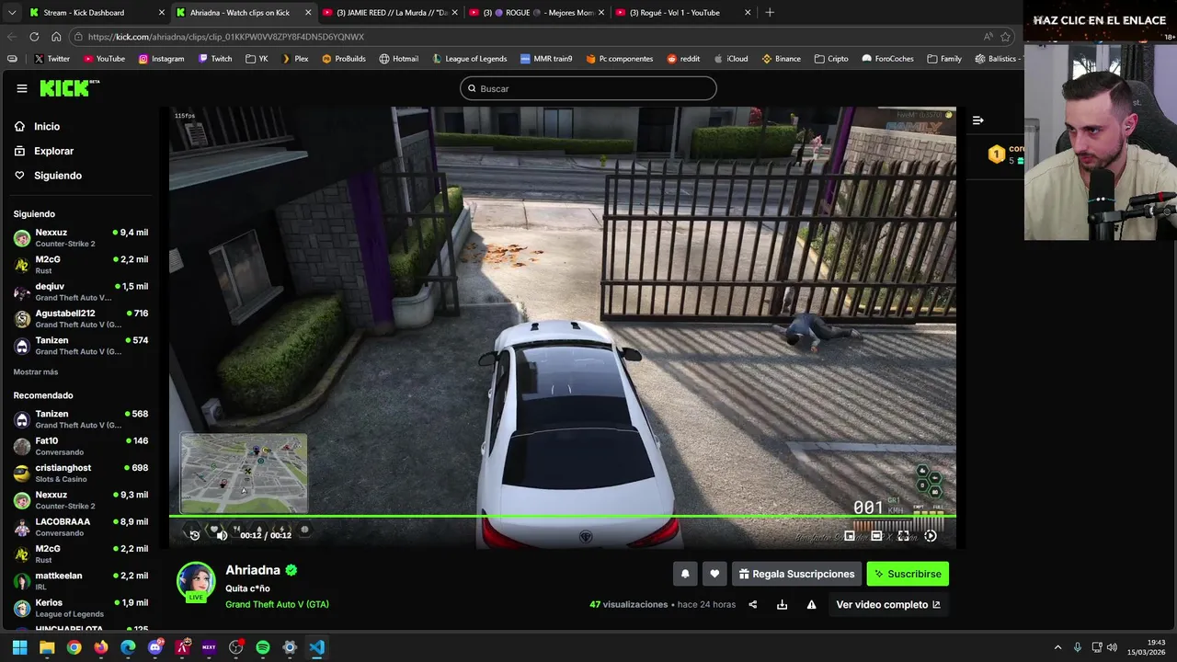Reload the page

click(34, 37)
